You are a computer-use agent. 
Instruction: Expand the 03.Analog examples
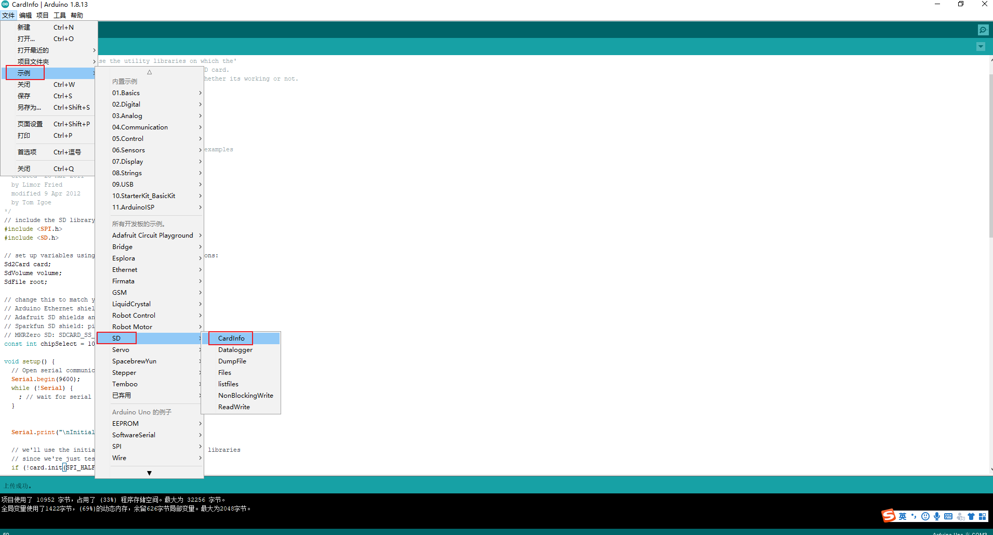[x=149, y=115]
